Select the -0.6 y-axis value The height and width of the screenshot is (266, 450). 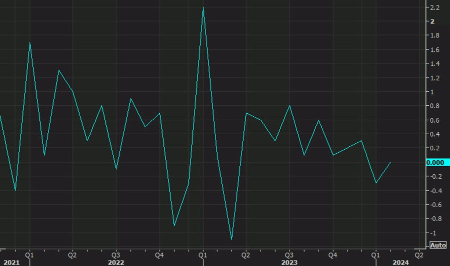pos(435,205)
